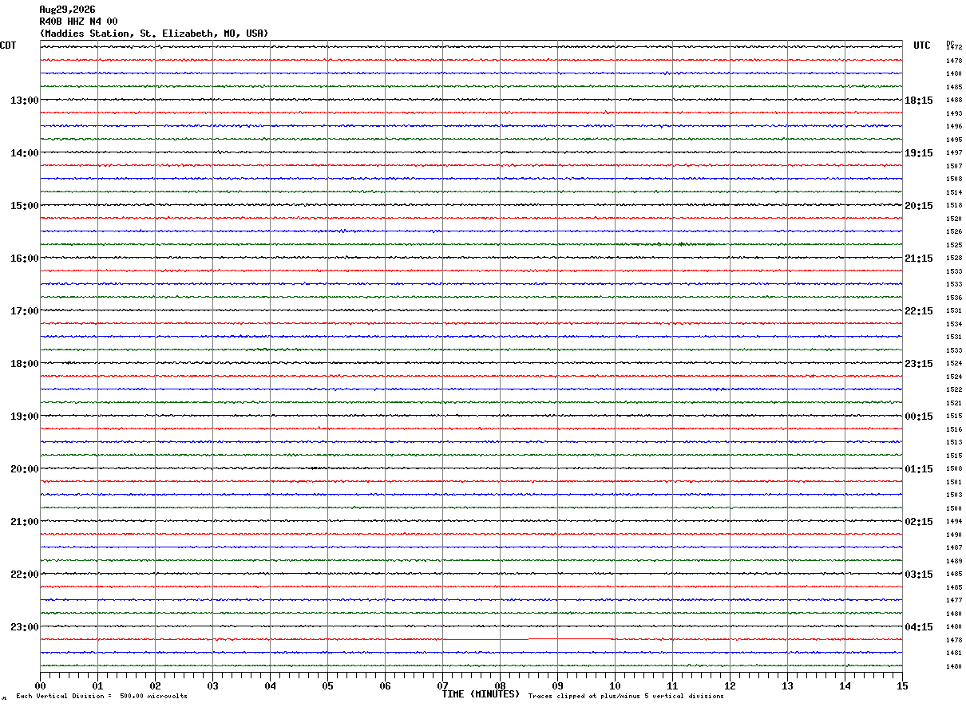Screen dimensions: 966x707
Task: Select the 17:00 CDT time label
Action: coord(24,311)
